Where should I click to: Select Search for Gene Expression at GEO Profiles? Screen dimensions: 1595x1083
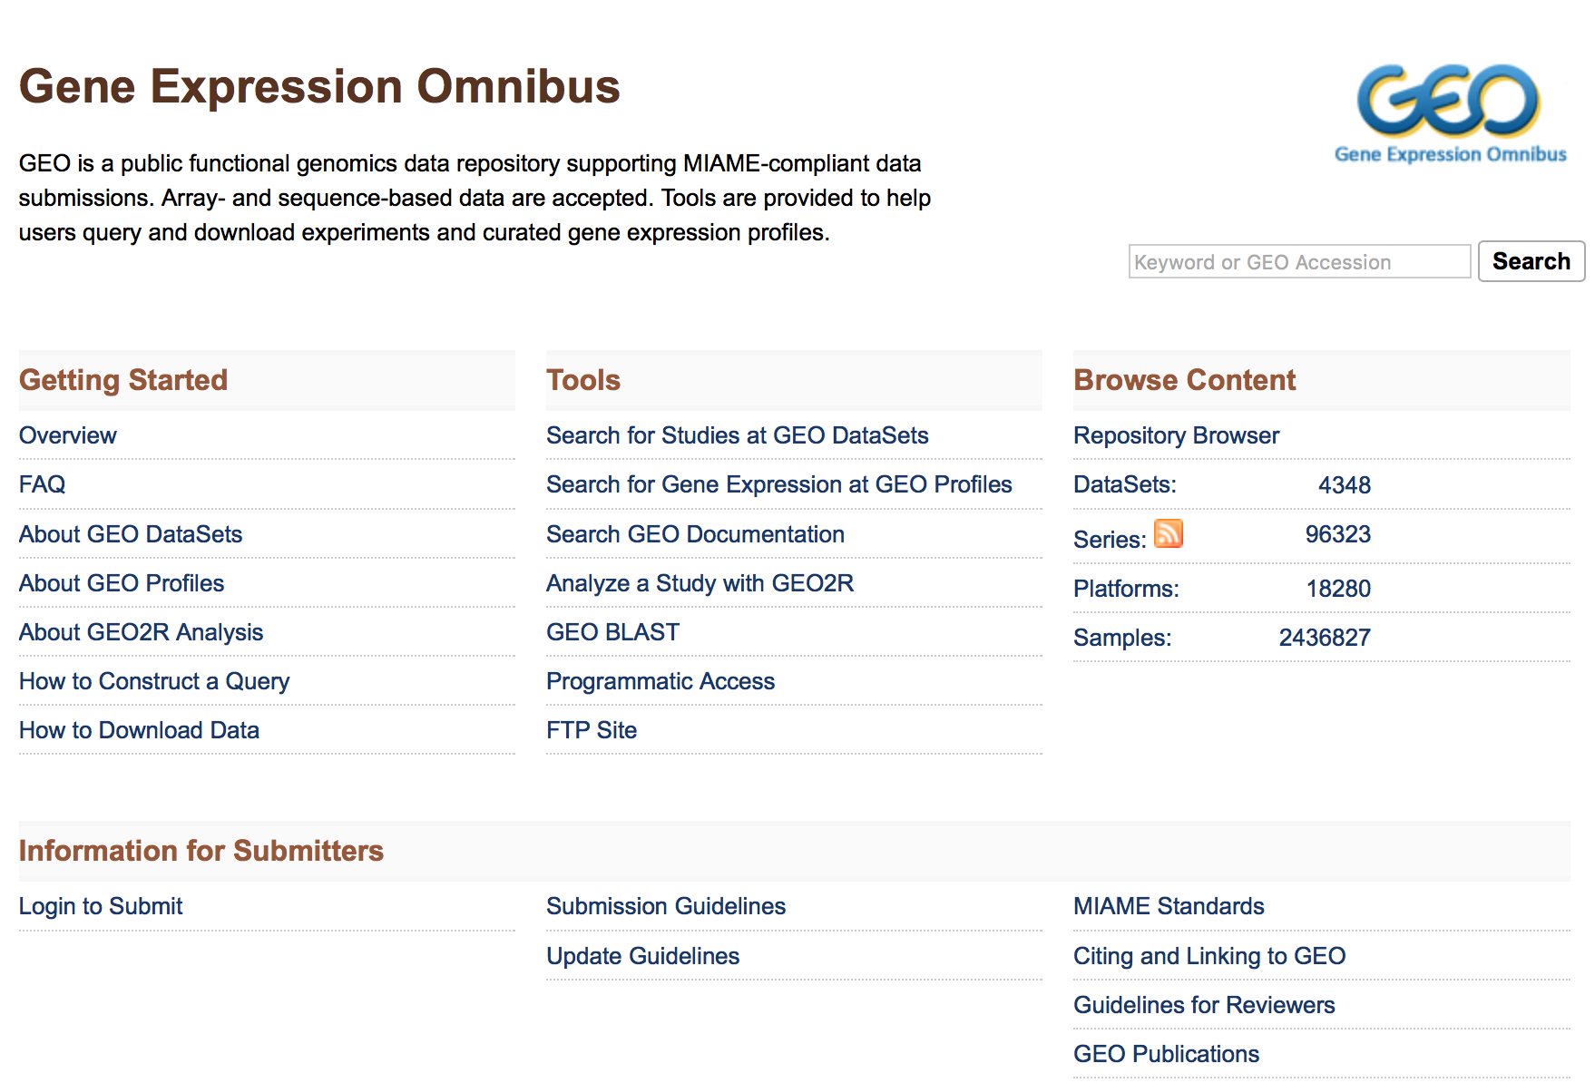[778, 484]
